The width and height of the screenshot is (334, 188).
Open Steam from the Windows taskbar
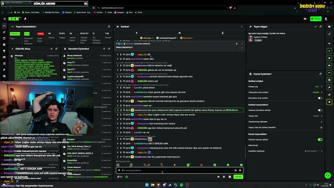click(x=170, y=185)
